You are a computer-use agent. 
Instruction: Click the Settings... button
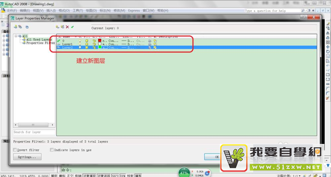tap(27, 157)
